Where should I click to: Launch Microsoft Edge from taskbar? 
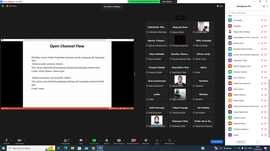(66, 148)
